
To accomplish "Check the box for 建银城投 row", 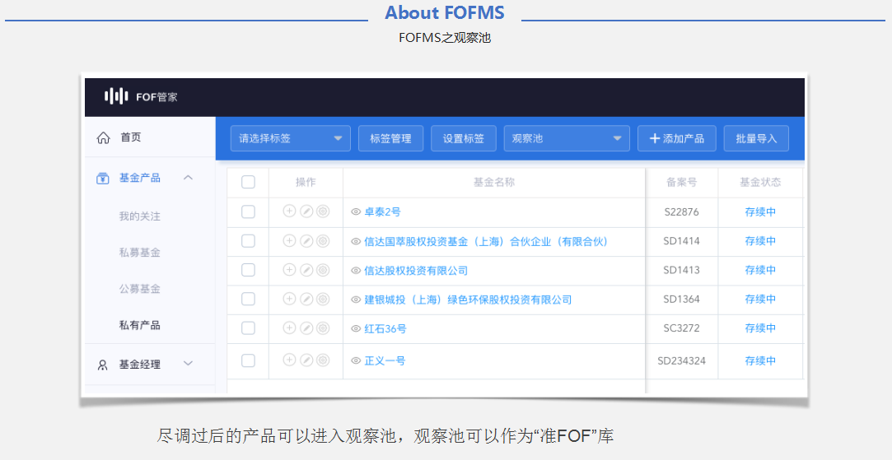I will coord(248,299).
